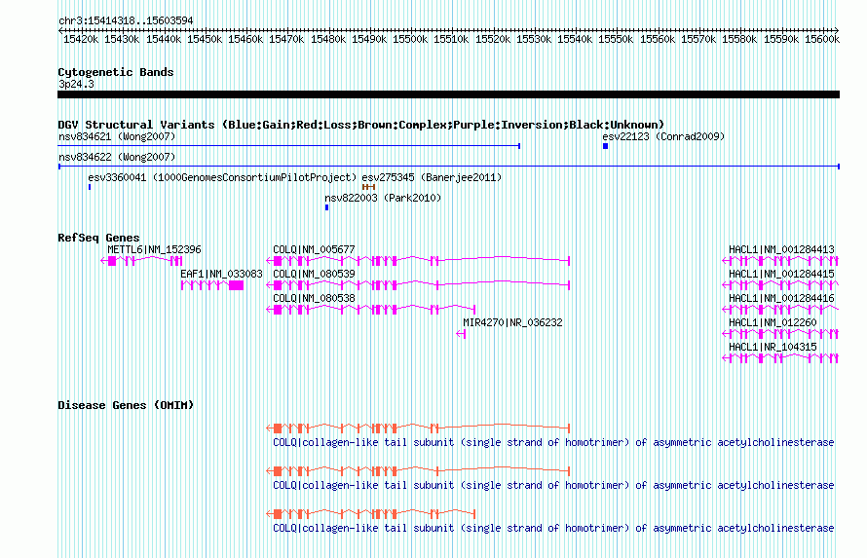Click the MIR4270|NR_036232 label

coord(513,322)
